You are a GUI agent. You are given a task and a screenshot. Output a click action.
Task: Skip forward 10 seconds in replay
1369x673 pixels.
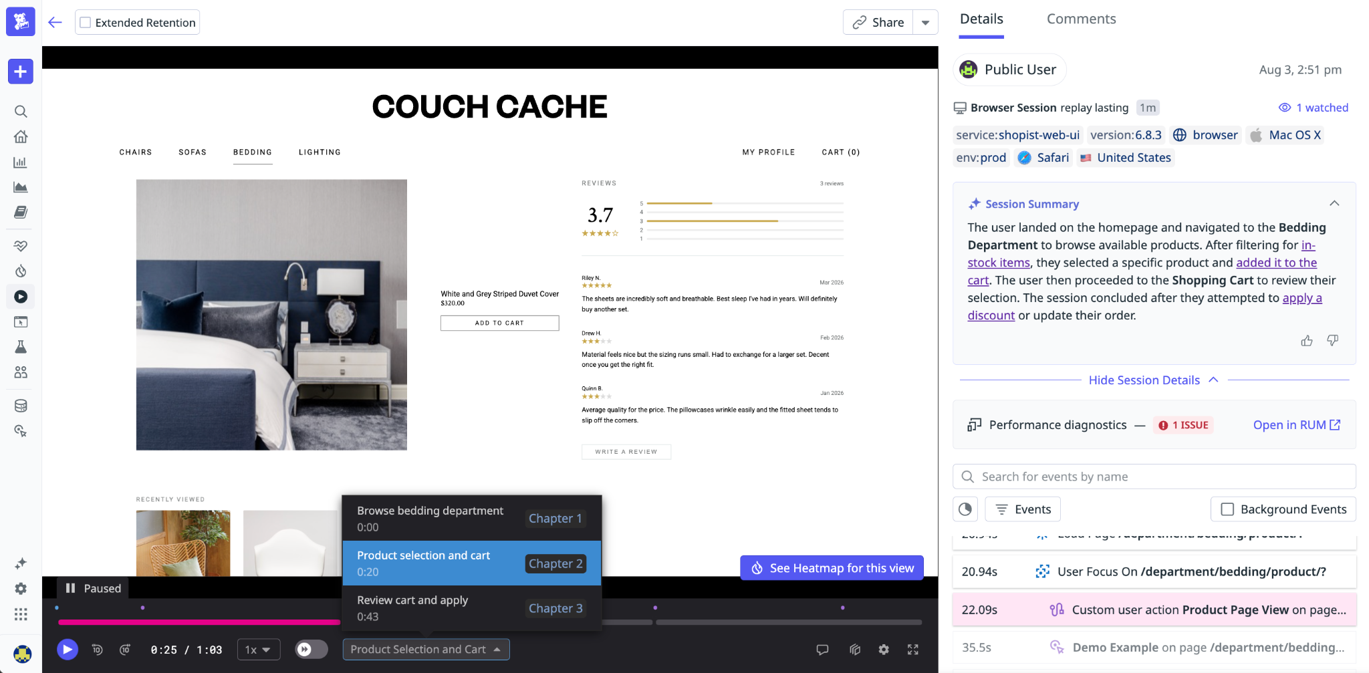125,650
